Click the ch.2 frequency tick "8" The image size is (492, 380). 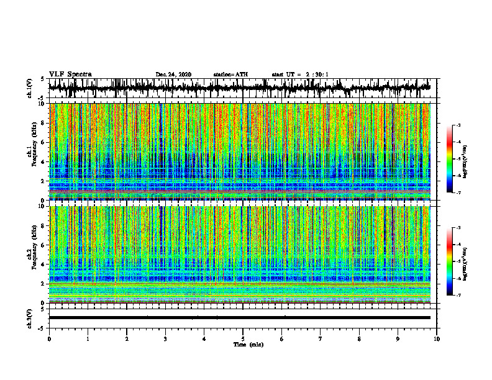click(43, 226)
